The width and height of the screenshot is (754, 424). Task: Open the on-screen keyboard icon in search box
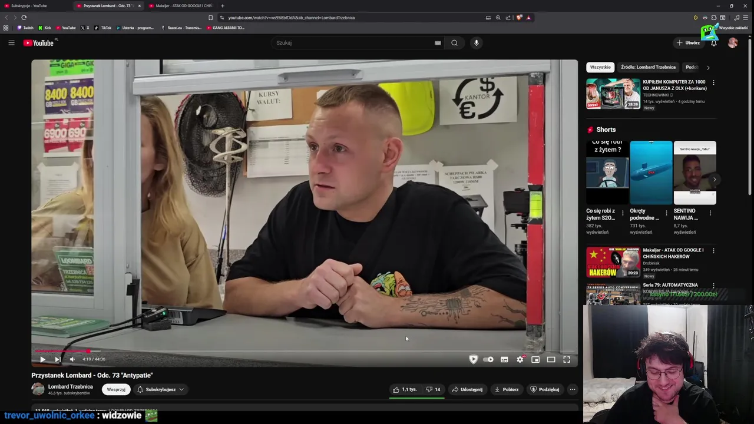(438, 42)
